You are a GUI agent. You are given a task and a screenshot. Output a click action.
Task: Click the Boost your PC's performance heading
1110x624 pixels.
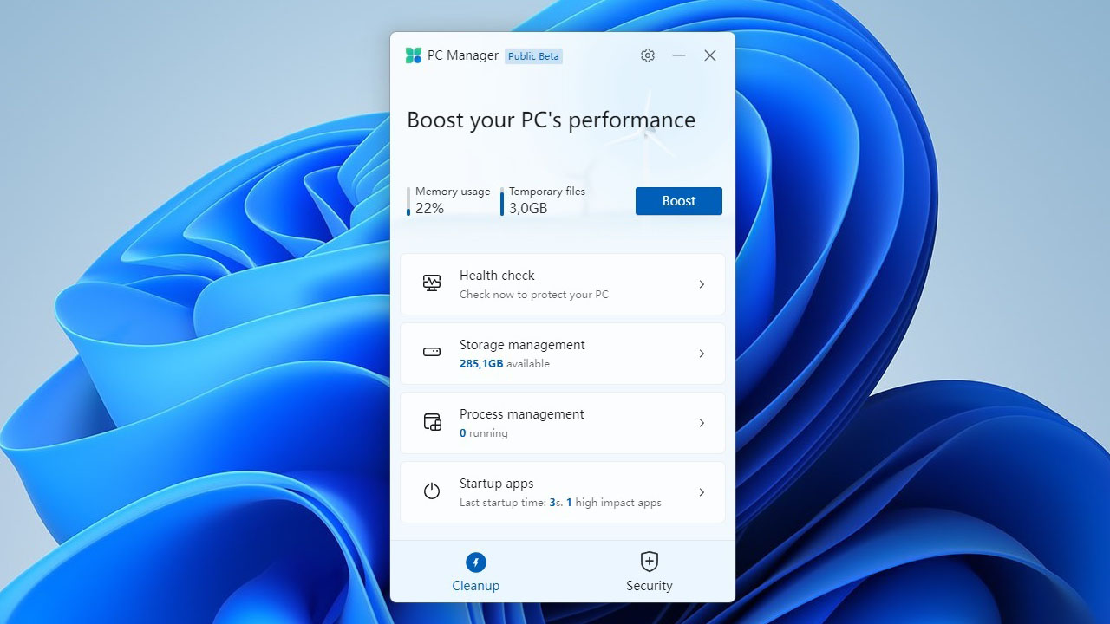click(552, 120)
